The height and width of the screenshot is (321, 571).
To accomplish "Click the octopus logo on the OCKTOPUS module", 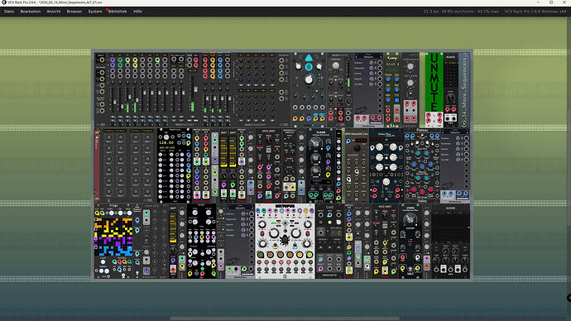I will 285,240.
